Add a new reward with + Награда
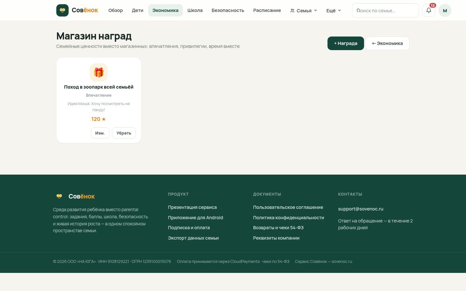Image resolution: width=466 pixels, height=291 pixels. tap(345, 43)
